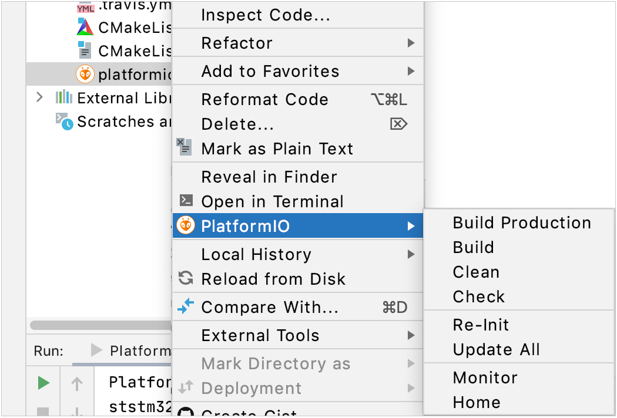Click the PlatformIO ant icon in context menu
Image resolution: width=617 pixels, height=418 pixels.
click(186, 226)
